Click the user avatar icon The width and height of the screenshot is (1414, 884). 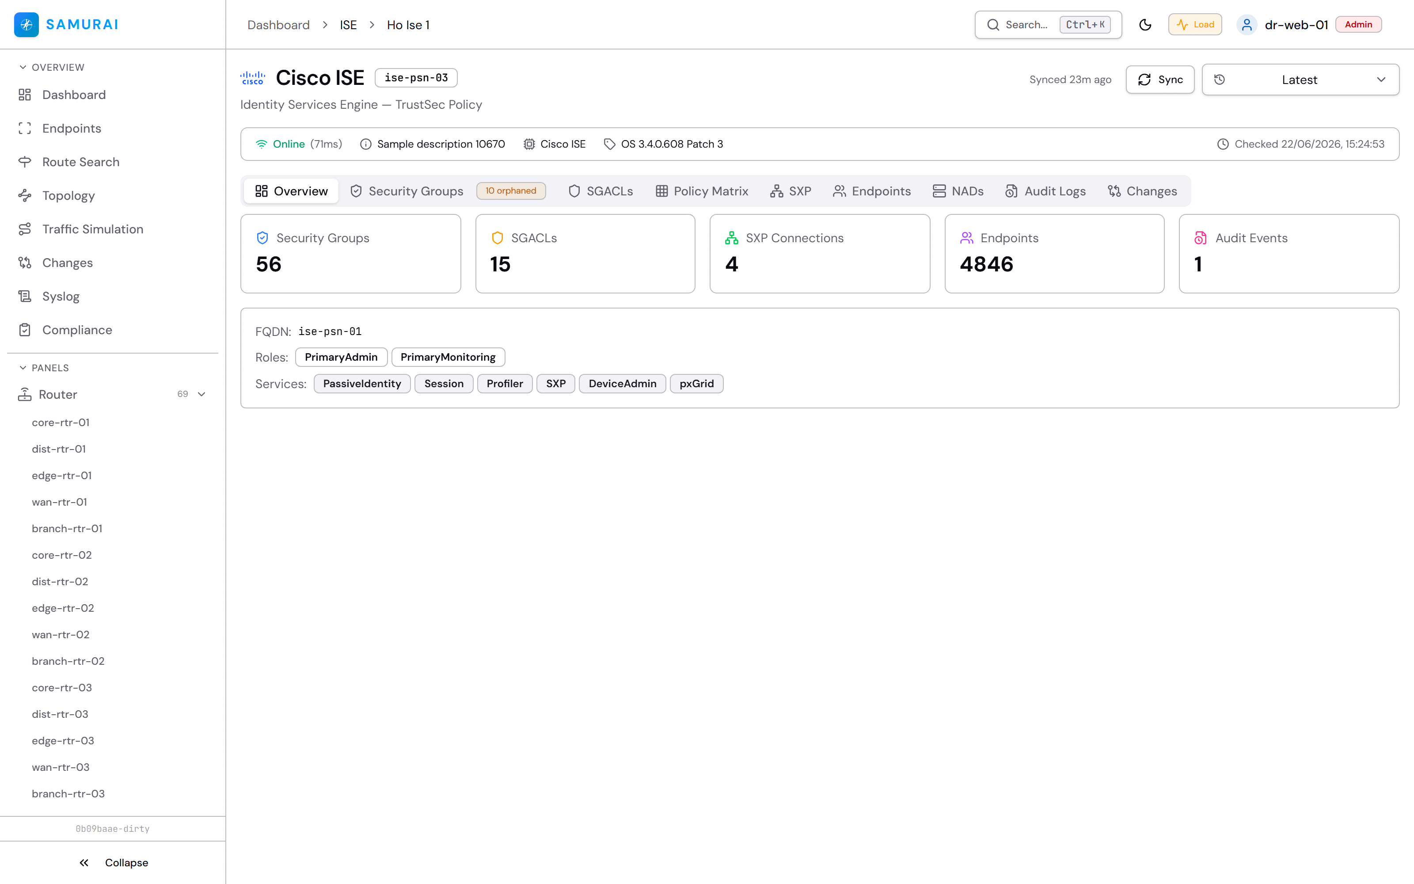coord(1247,25)
